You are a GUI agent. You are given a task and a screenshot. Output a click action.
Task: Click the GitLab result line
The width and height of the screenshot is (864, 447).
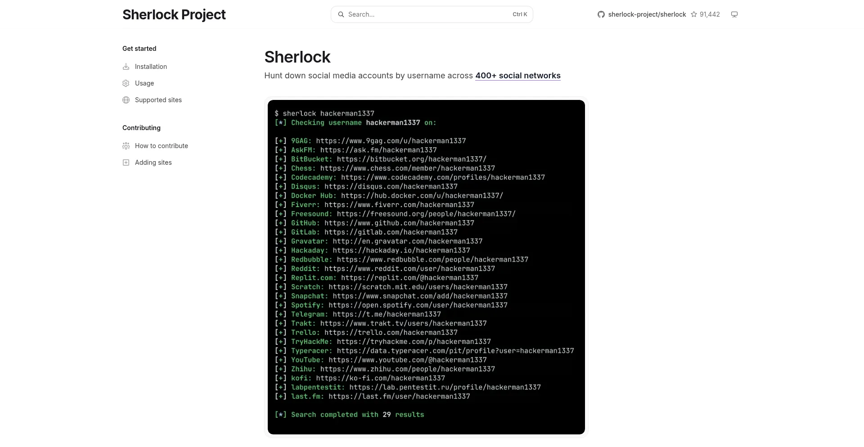pyautogui.click(x=366, y=232)
